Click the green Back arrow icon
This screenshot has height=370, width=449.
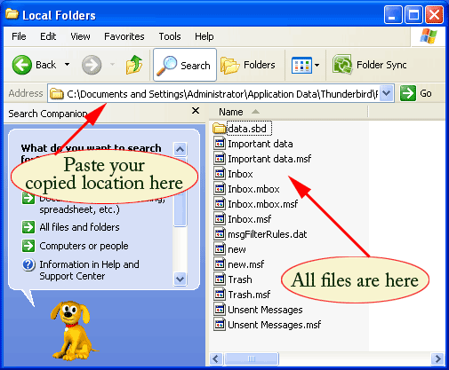coord(22,65)
